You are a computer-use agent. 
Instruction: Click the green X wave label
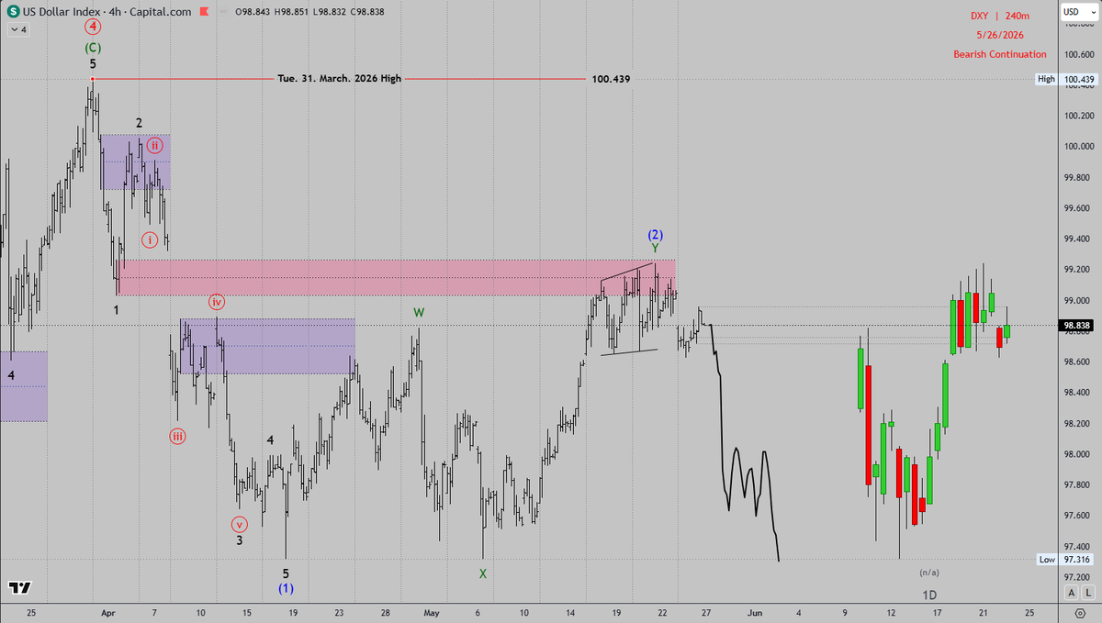click(483, 573)
